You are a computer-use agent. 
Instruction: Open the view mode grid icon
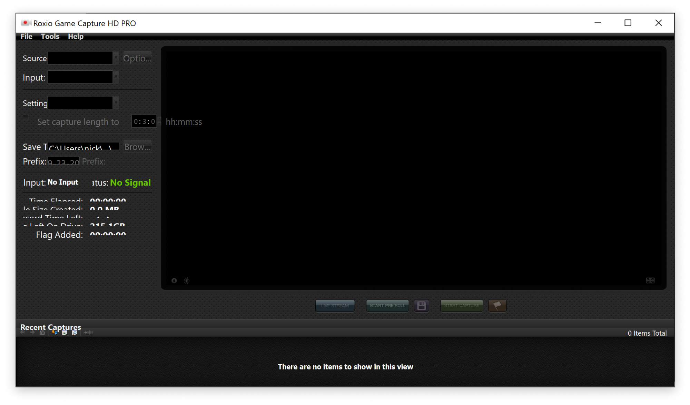point(65,333)
